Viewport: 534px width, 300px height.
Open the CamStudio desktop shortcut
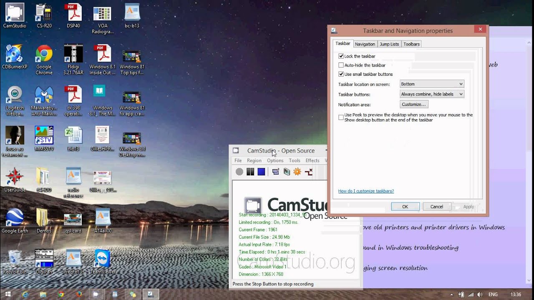coord(15,16)
